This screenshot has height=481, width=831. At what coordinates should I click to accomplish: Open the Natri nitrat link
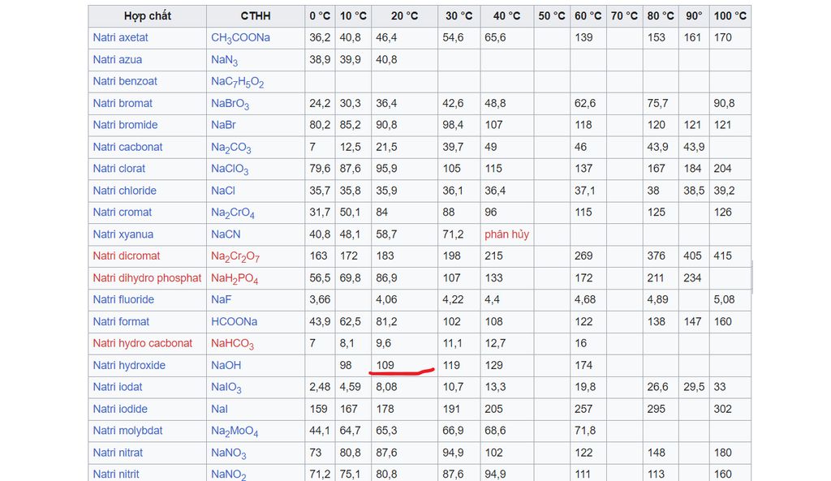coord(118,453)
